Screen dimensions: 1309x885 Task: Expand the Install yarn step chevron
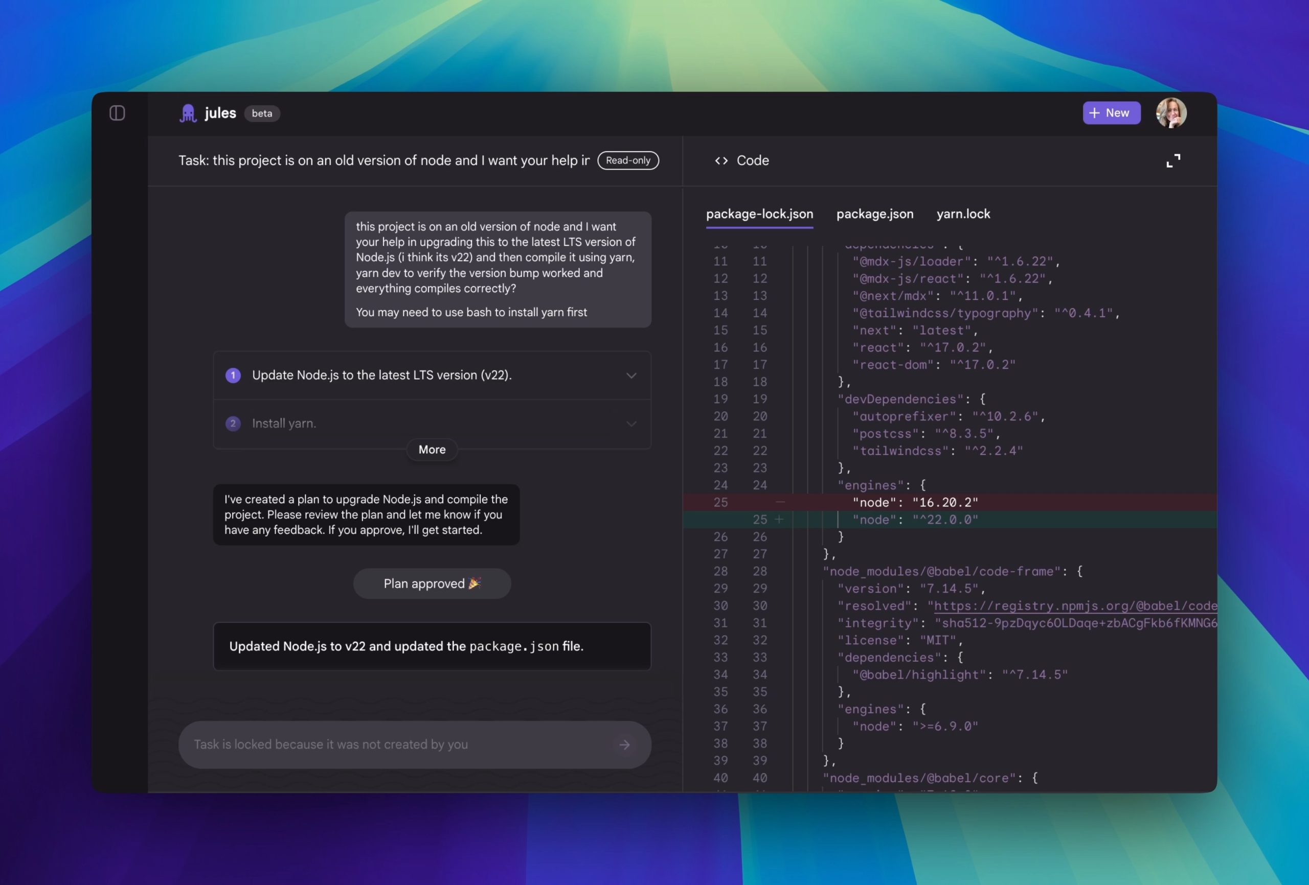pos(631,424)
